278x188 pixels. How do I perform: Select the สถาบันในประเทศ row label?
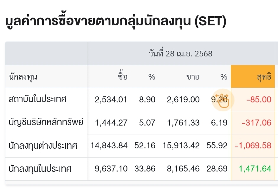coord(37,99)
